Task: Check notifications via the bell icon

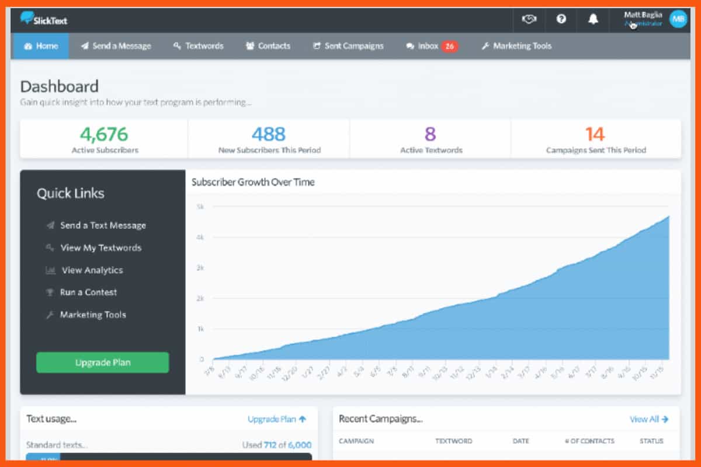Action: click(593, 19)
